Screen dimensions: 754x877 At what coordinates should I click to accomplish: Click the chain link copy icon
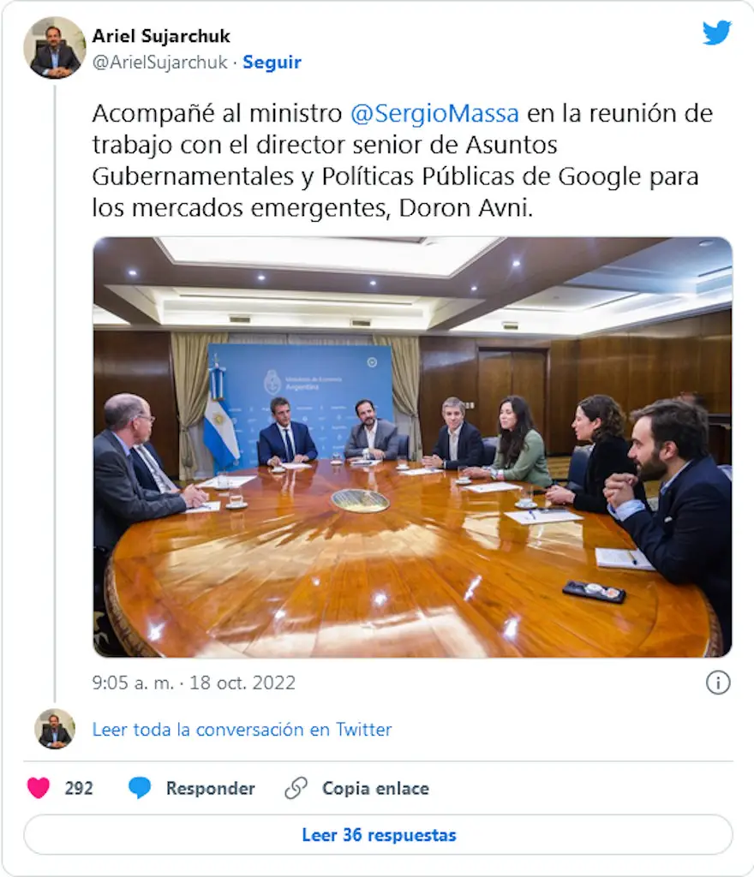296,788
